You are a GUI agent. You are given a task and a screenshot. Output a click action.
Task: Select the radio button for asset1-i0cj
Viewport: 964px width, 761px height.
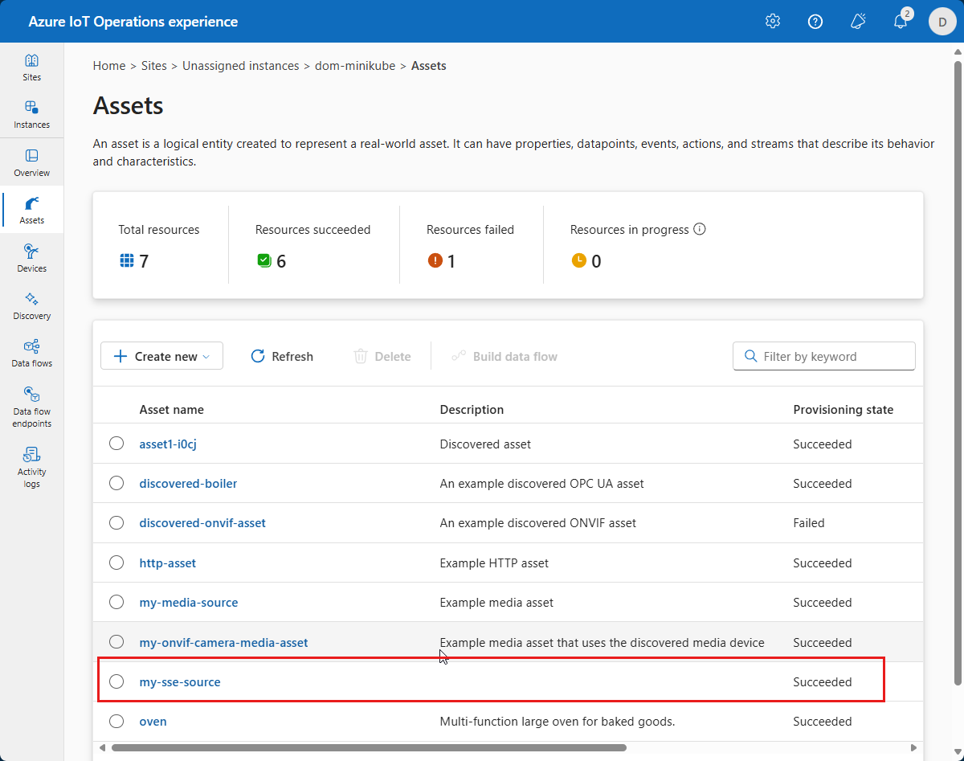116,444
